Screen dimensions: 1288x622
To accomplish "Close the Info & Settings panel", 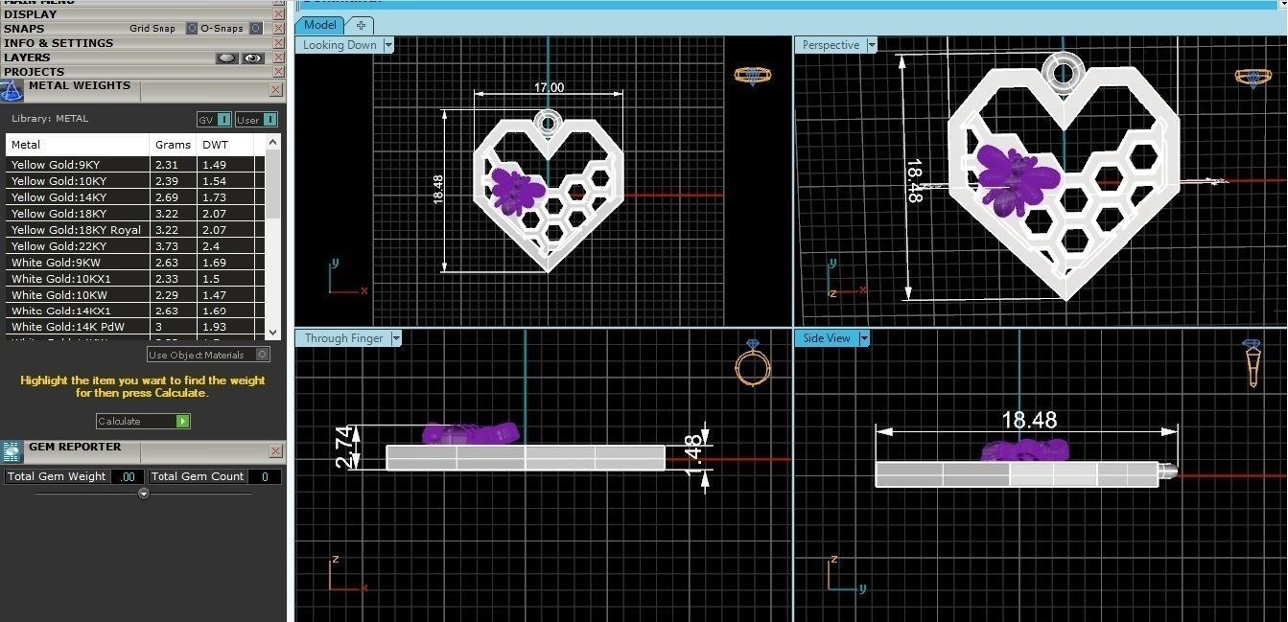I will point(278,43).
